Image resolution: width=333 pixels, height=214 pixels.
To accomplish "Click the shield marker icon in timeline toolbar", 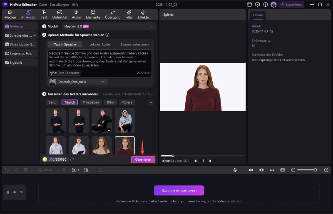I will click(65, 170).
